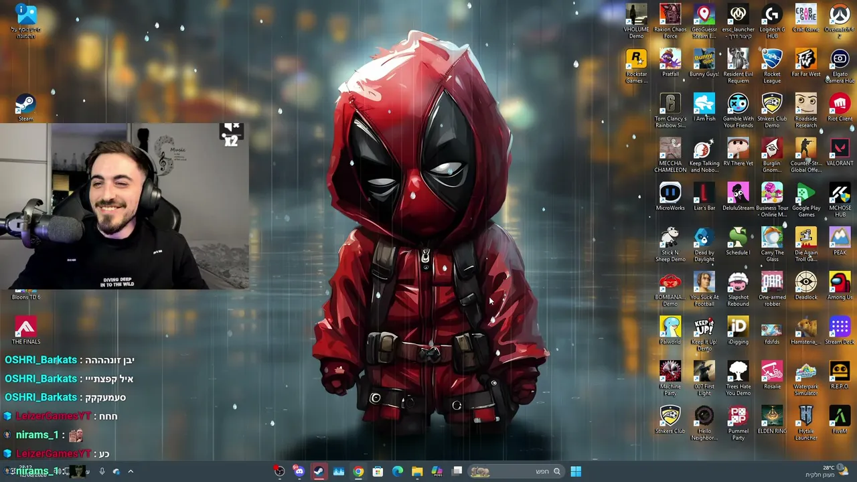Image resolution: width=857 pixels, height=482 pixels.
Task: Open the Riot Client desktop shortcut
Action: tap(840, 107)
